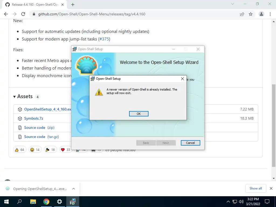Click the volume speaker tray icon
The image size is (276, 207).
tap(241, 202)
